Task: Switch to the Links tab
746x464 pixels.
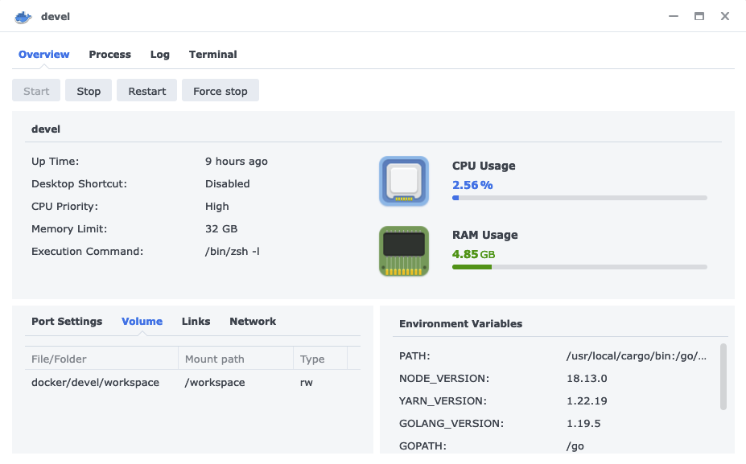Action: tap(196, 322)
